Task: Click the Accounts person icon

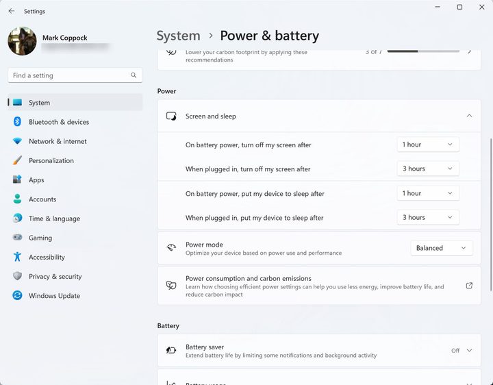Action: (x=17, y=199)
